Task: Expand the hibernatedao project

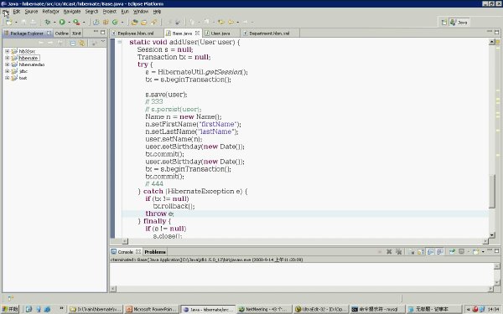Action: (7, 64)
